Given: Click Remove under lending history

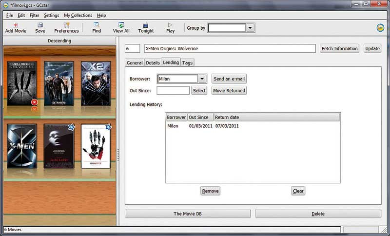Looking at the screenshot, I should (x=211, y=191).
